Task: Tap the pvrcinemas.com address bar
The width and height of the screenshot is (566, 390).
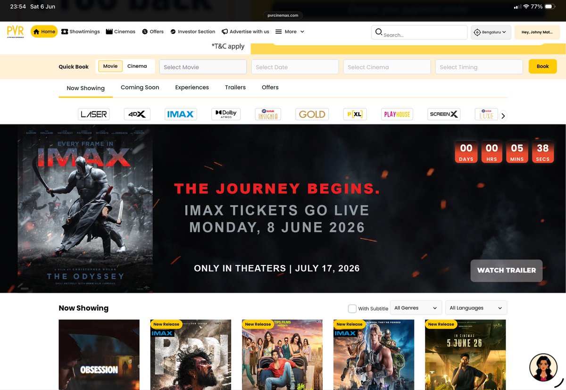Action: click(283, 15)
